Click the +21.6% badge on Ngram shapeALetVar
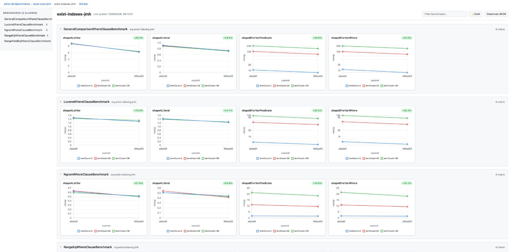 point(139,183)
